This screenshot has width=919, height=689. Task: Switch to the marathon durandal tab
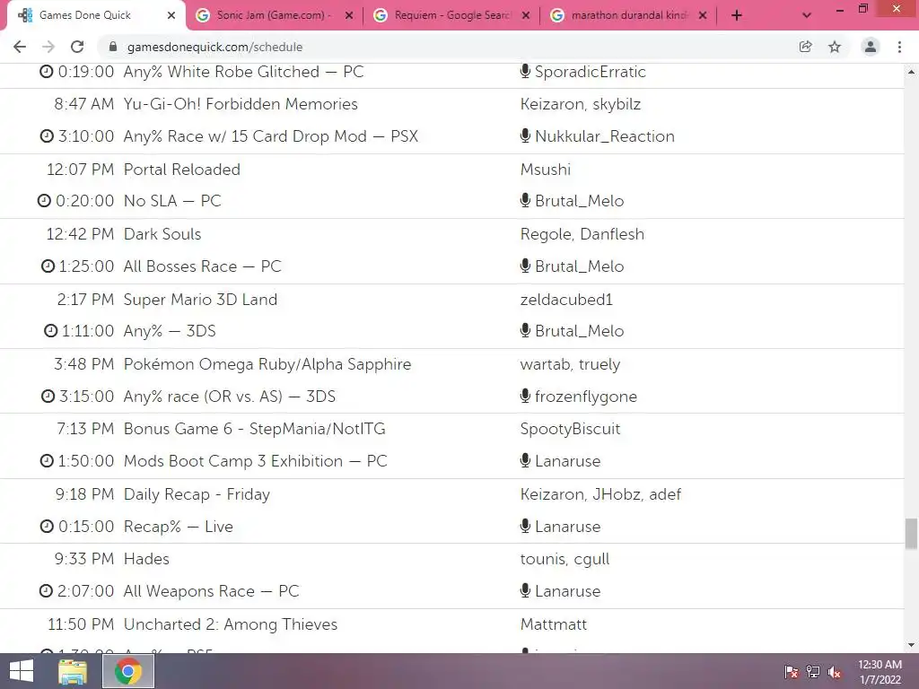[x=627, y=16]
